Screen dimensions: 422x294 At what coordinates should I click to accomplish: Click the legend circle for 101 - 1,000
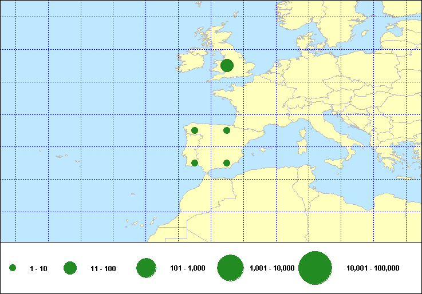tap(147, 268)
